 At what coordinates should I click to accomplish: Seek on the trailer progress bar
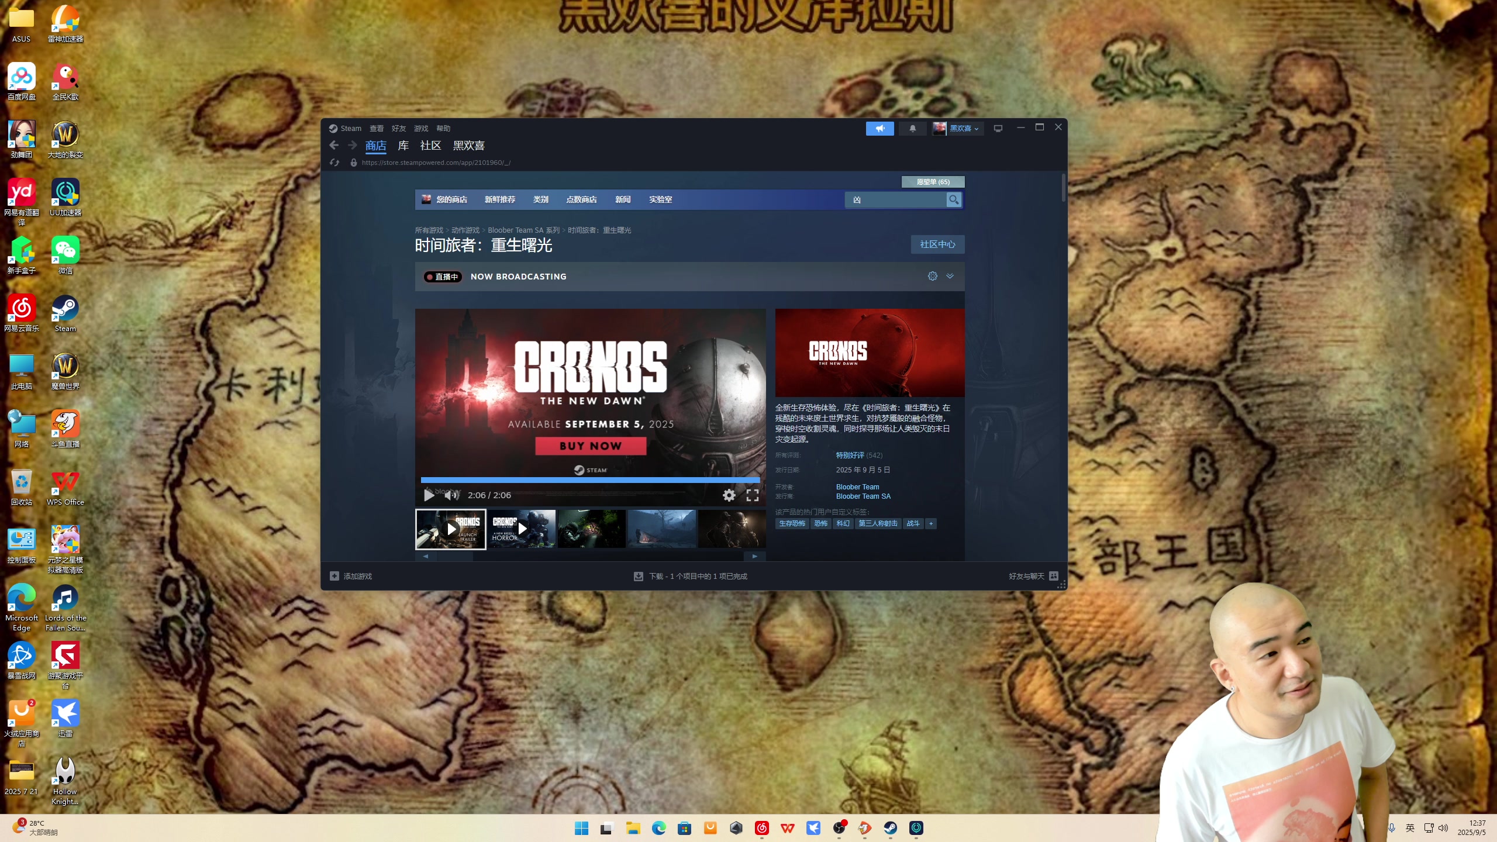[x=590, y=480]
